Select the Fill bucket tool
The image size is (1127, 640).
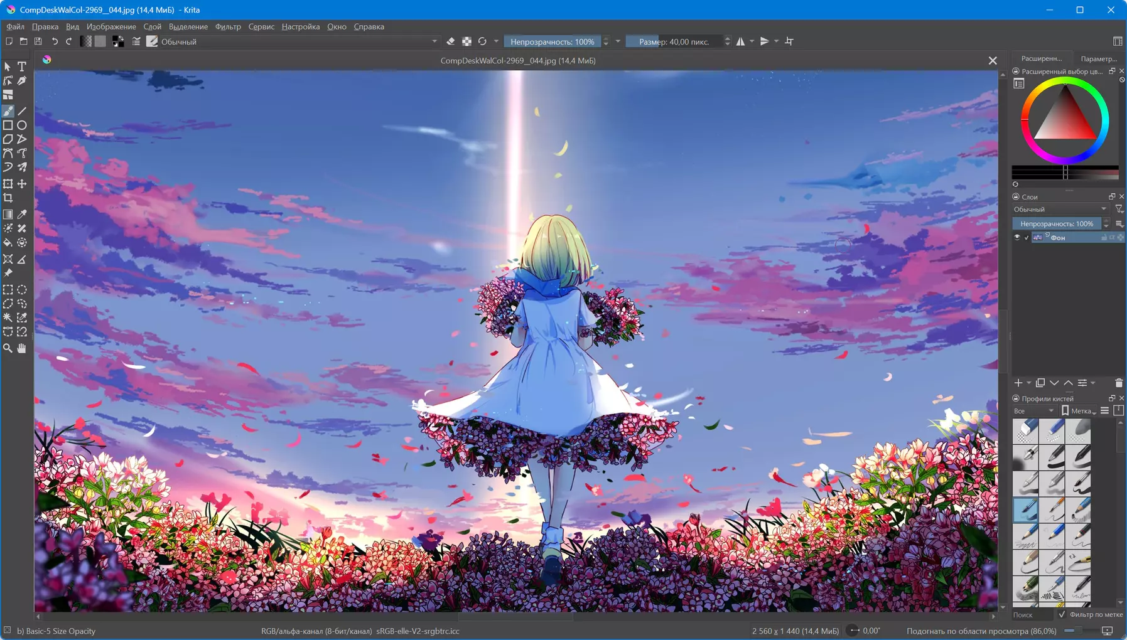point(8,243)
